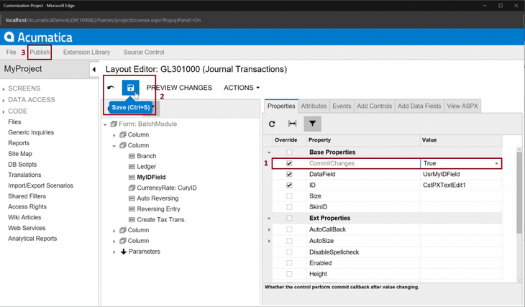Select the Auto Reversing field icon
The width and height of the screenshot is (525, 307).
tap(132, 198)
